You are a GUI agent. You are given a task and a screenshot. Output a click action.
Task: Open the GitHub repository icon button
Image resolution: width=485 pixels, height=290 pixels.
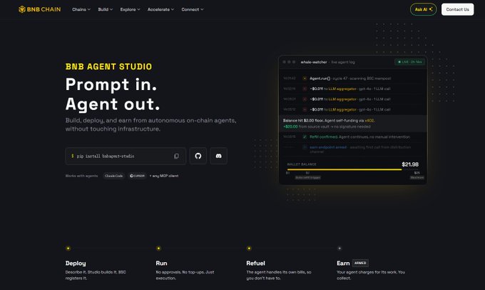coord(198,156)
